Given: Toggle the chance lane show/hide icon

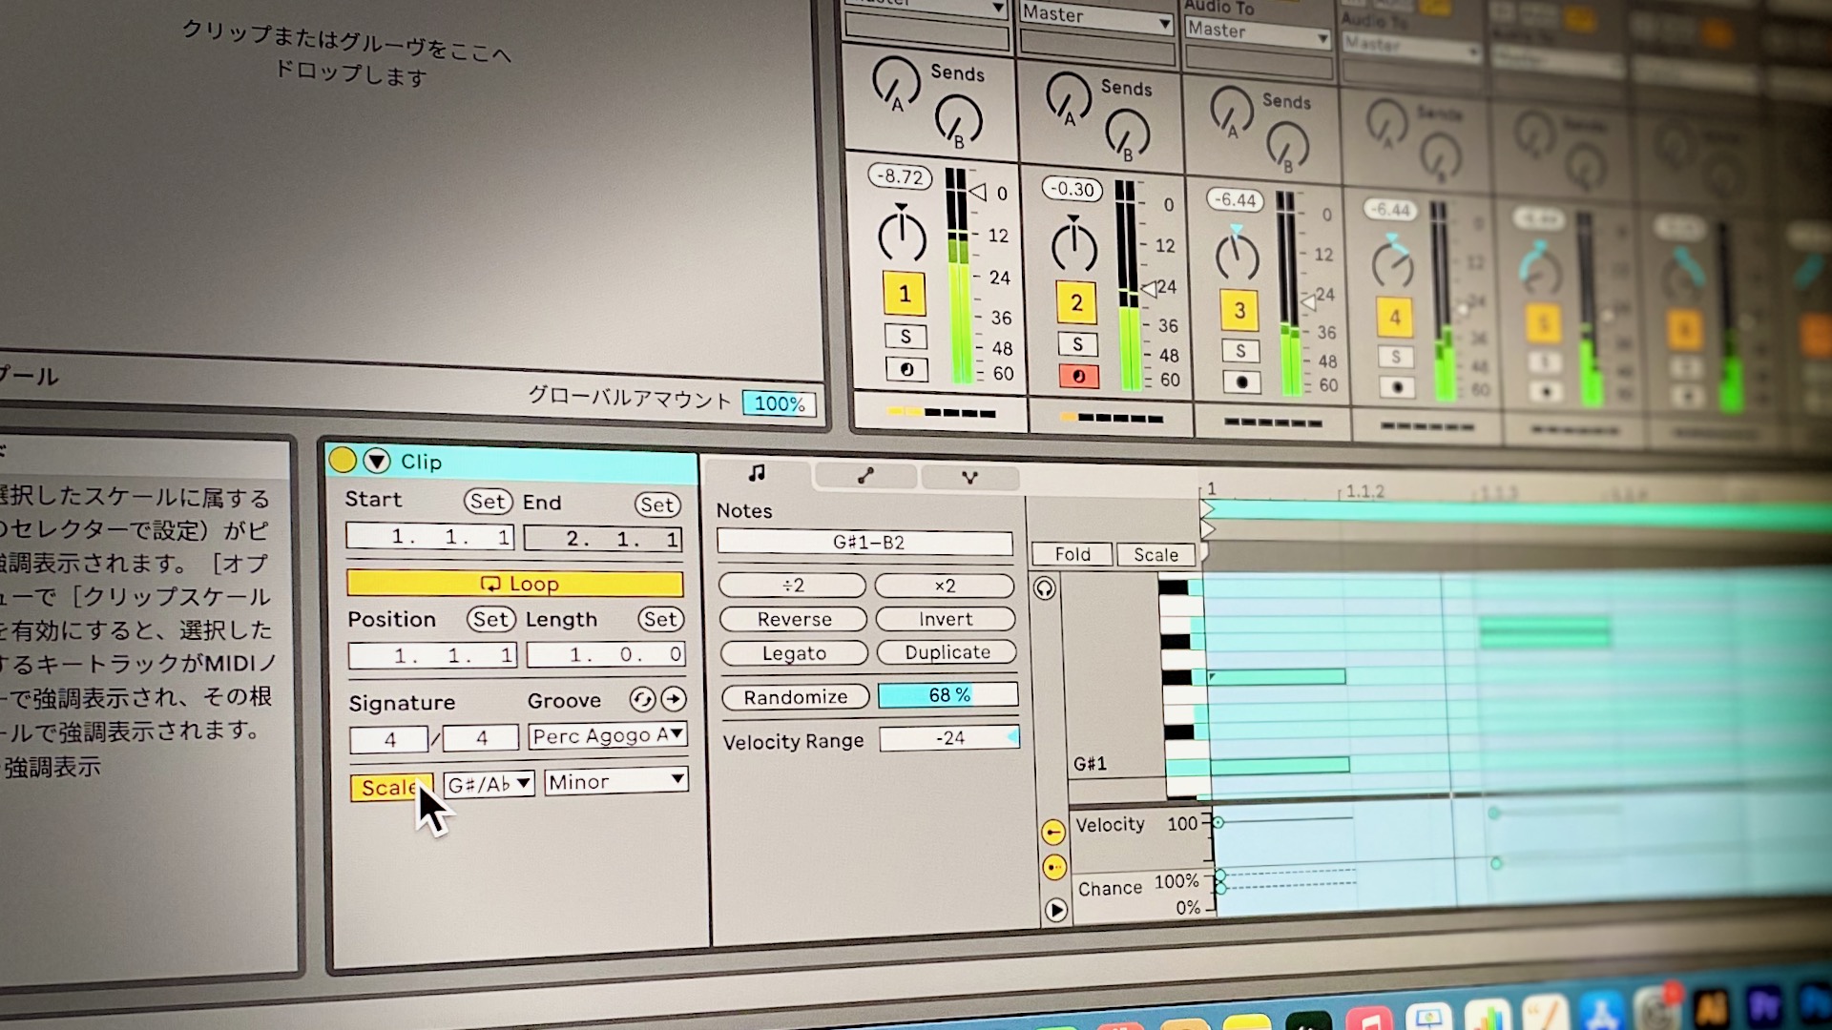Looking at the screenshot, I should [x=1054, y=868].
